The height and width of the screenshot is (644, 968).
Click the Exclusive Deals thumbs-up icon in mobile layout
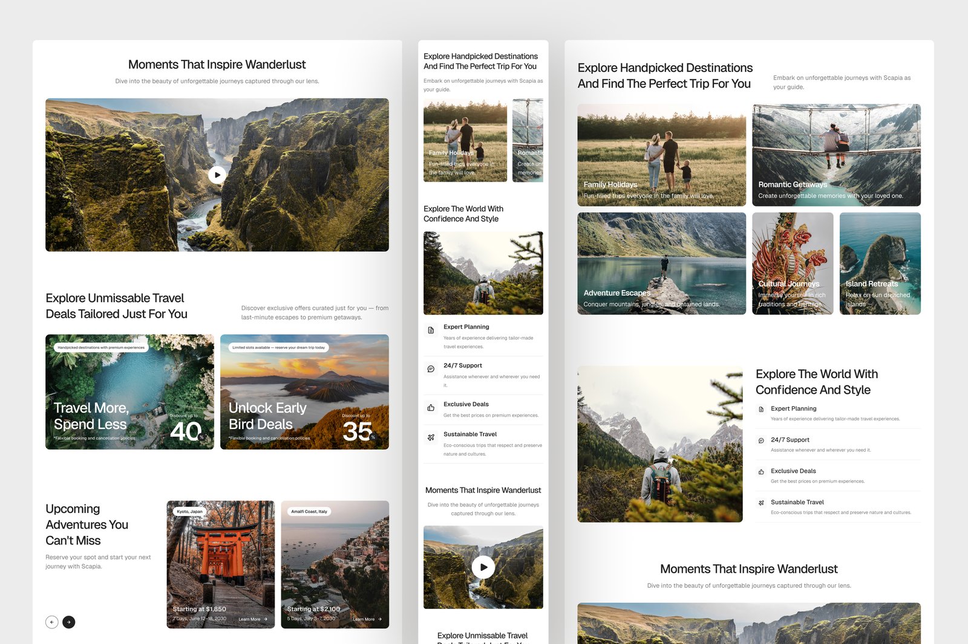(x=431, y=408)
